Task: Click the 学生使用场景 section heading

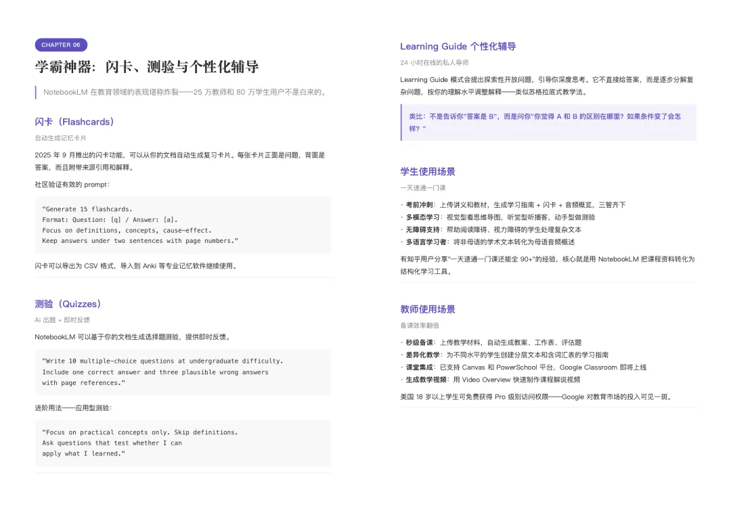Action: tap(429, 172)
